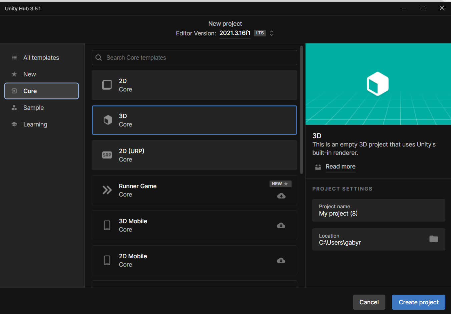Image resolution: width=451 pixels, height=314 pixels.
Task: Click the SRP icon of 2D (URP)
Action: (x=107, y=155)
